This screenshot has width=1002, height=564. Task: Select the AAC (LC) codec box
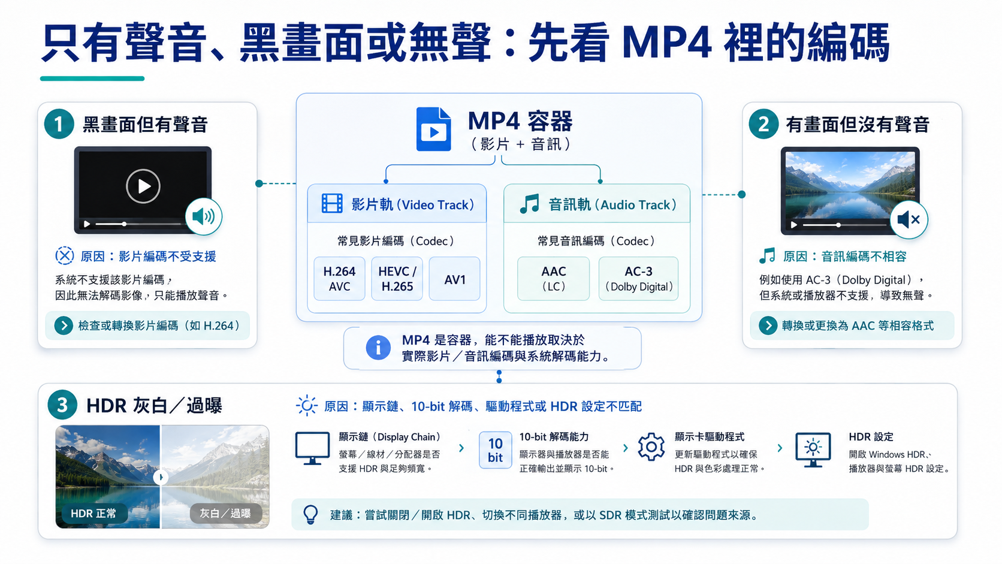(x=554, y=279)
